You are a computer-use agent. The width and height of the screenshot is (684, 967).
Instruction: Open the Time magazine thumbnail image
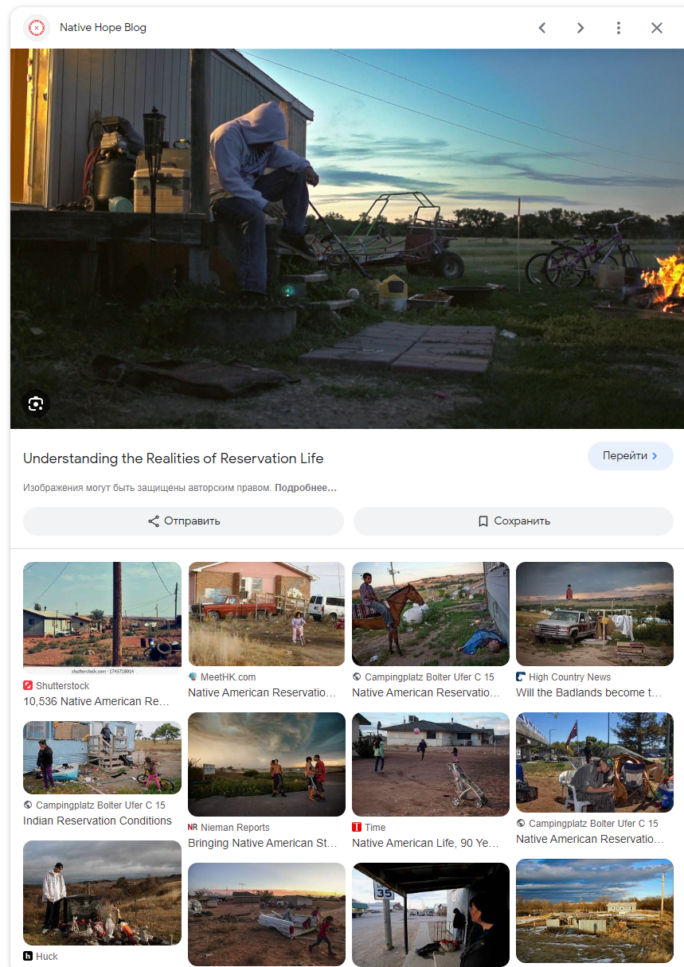click(x=430, y=764)
